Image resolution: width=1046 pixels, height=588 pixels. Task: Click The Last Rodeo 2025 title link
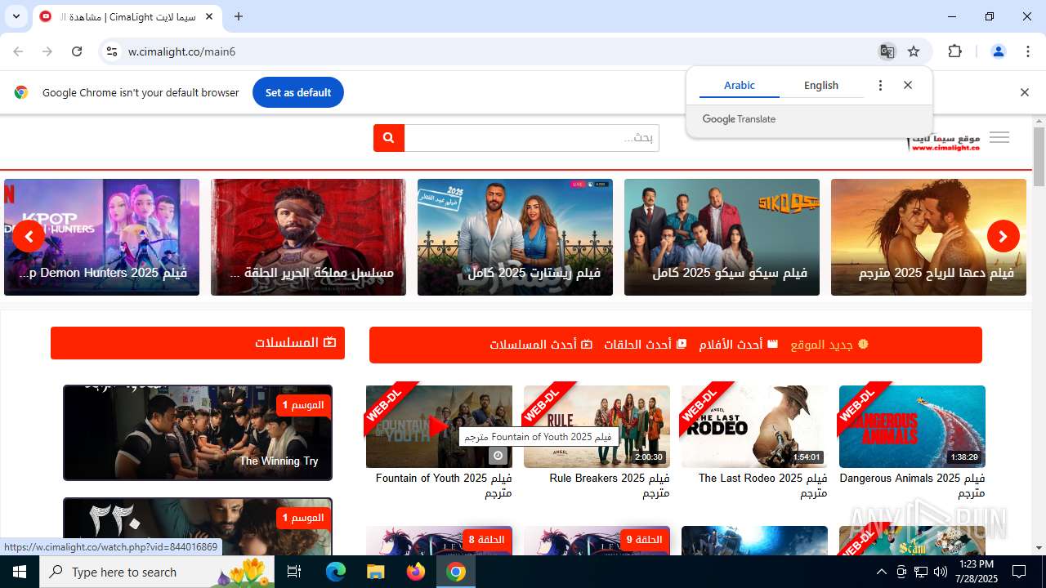(762, 485)
